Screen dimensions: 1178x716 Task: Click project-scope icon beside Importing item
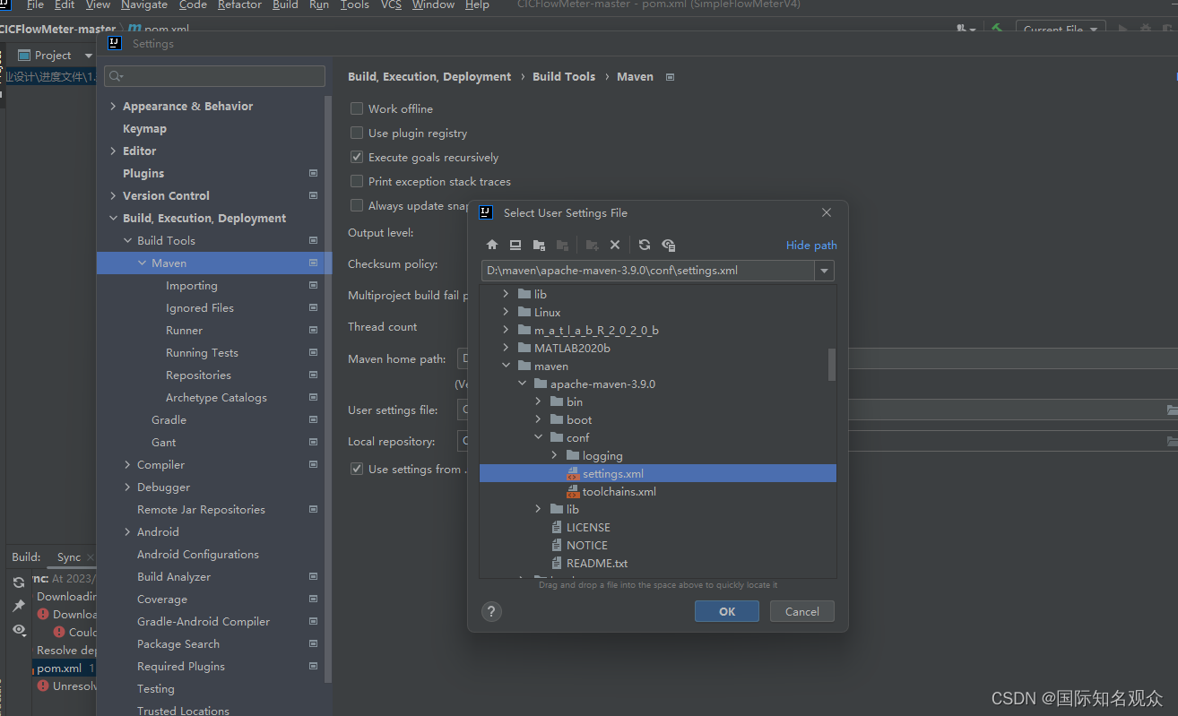click(x=313, y=285)
